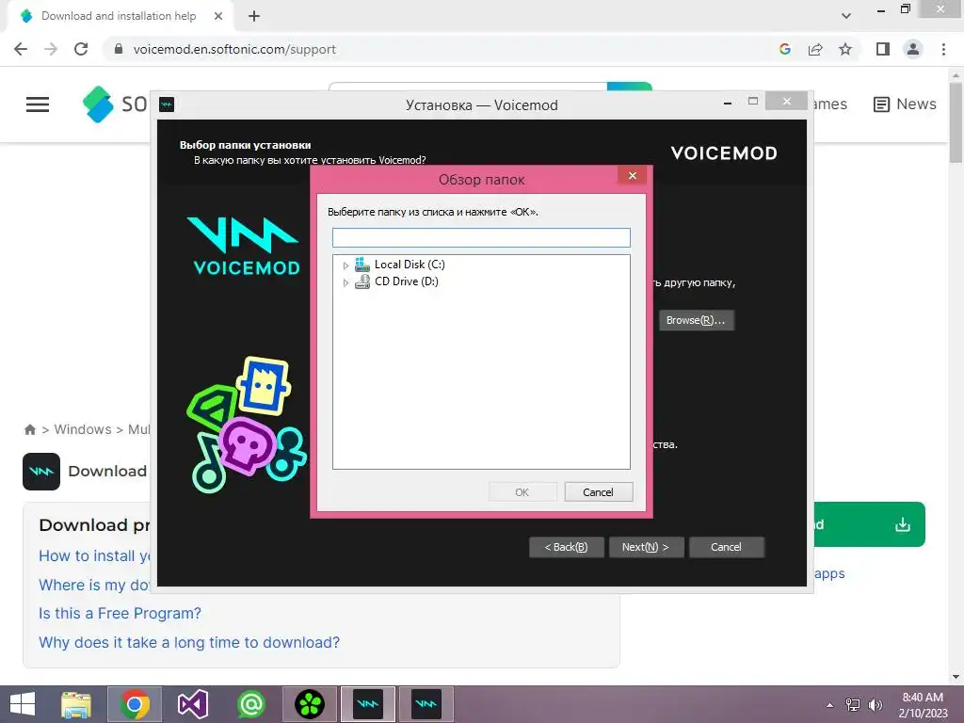The width and height of the screenshot is (964, 723).
Task: Go Back(B) in Voicemod installer
Action: pyautogui.click(x=566, y=547)
